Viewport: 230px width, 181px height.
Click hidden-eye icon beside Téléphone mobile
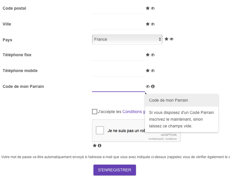pos(153,71)
